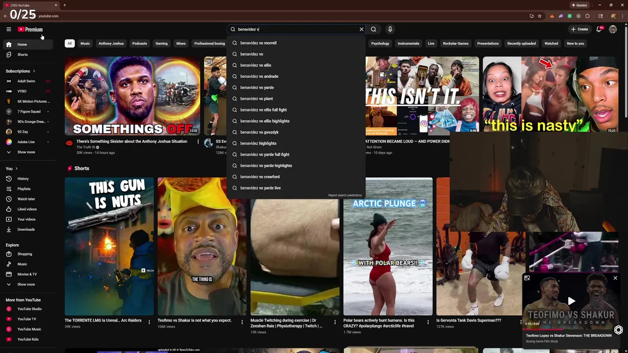Viewport: 628px width, 353px height.
Task: Select the Rockstar Games chip
Action: click(x=456, y=44)
